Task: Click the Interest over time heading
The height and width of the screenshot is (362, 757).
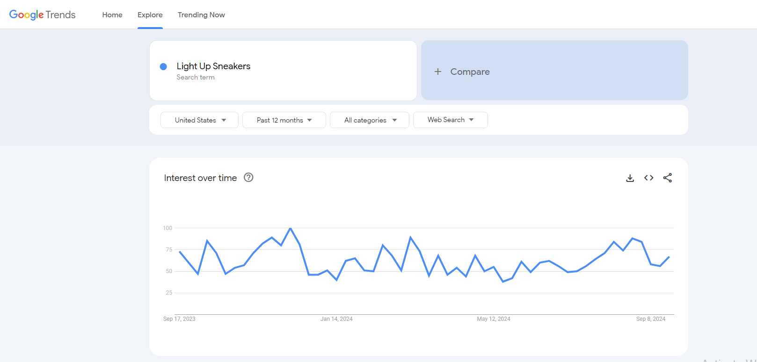Action: [200, 178]
